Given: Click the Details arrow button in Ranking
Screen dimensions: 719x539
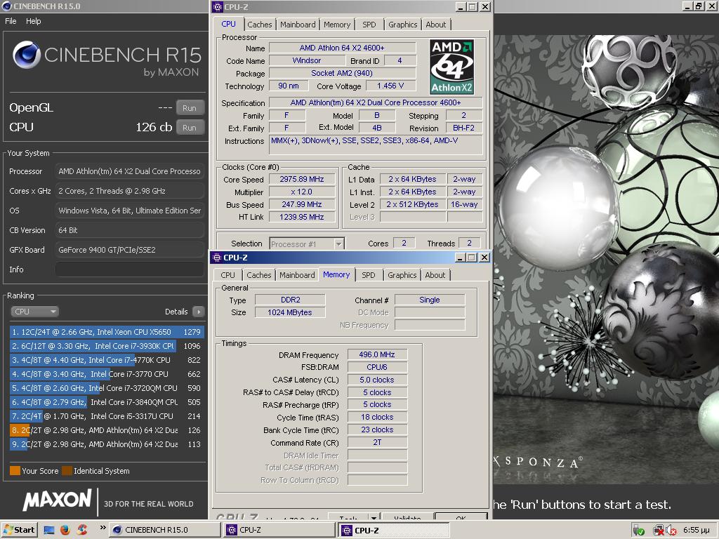Looking at the screenshot, I should tap(199, 312).
